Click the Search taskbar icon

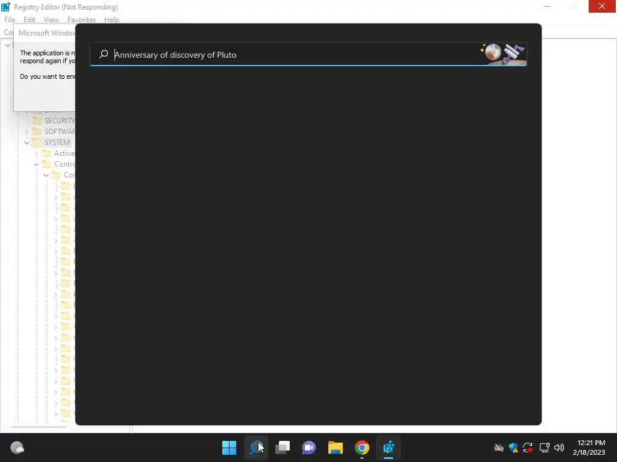coord(256,448)
